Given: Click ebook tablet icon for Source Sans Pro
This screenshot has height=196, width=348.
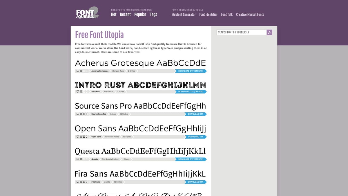Looking at the screenshot, I should 84,114.
